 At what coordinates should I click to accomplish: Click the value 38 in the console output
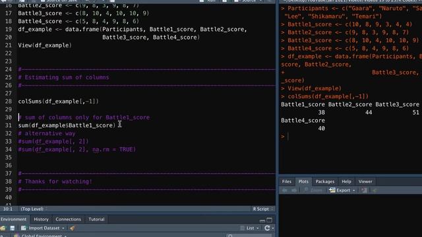click(x=321, y=113)
